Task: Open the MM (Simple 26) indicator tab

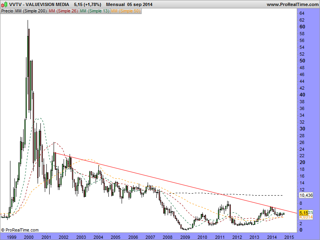Action: [x=64, y=11]
